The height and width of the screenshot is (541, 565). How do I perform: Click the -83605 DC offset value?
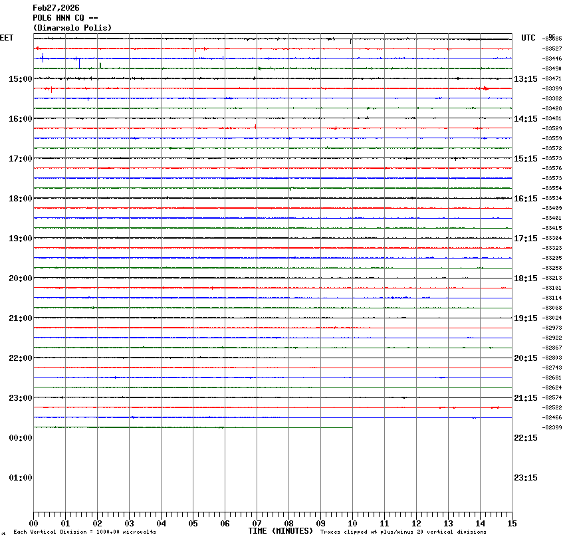(553, 39)
